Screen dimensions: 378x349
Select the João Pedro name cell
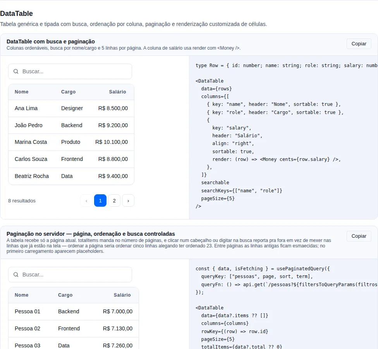tap(28, 125)
